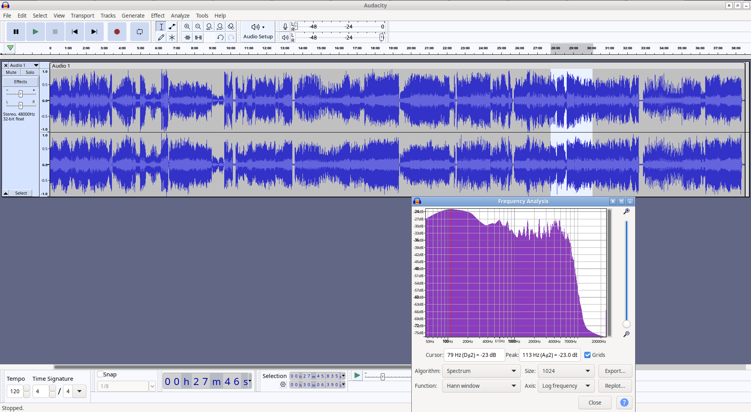This screenshot has height=412, width=751.
Task: Skip to start of the project
Action: click(x=75, y=32)
